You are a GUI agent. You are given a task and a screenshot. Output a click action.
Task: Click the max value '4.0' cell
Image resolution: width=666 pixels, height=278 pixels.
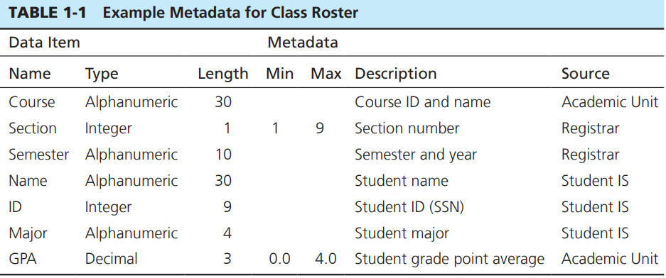click(326, 259)
